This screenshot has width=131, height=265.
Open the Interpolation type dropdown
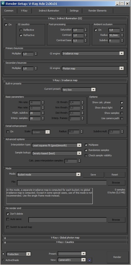(57, 145)
